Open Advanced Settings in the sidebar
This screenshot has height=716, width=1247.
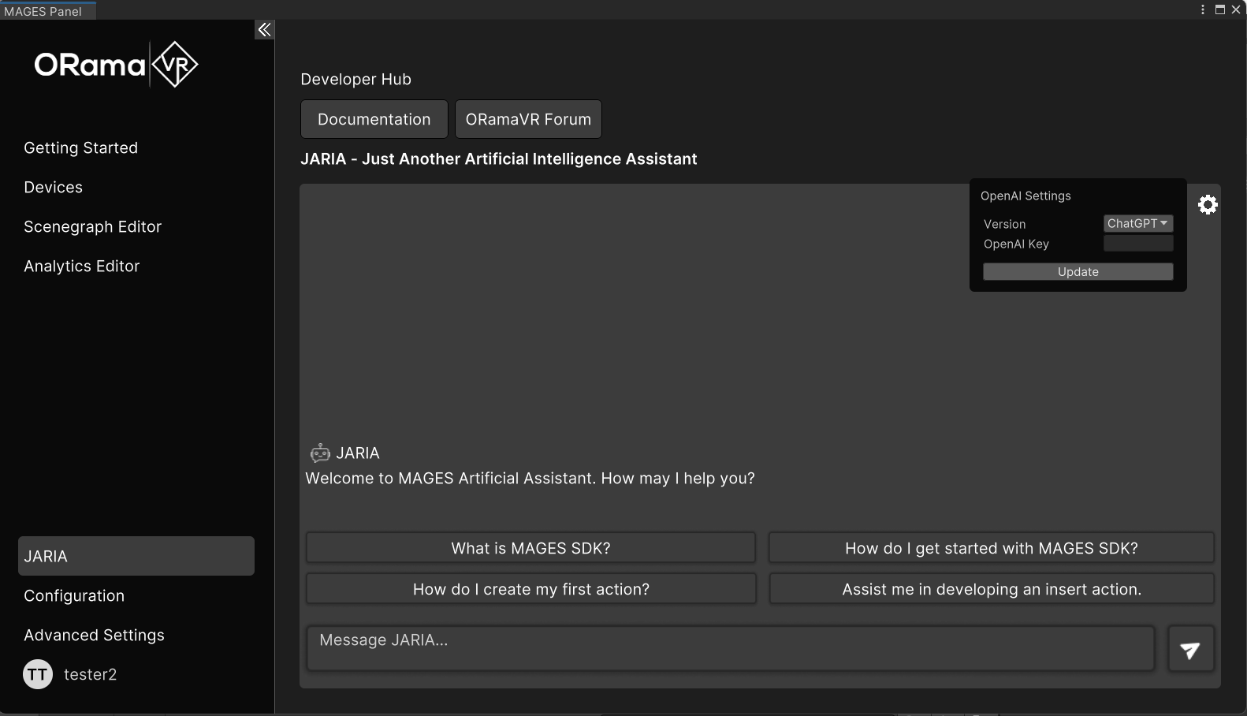click(x=95, y=635)
